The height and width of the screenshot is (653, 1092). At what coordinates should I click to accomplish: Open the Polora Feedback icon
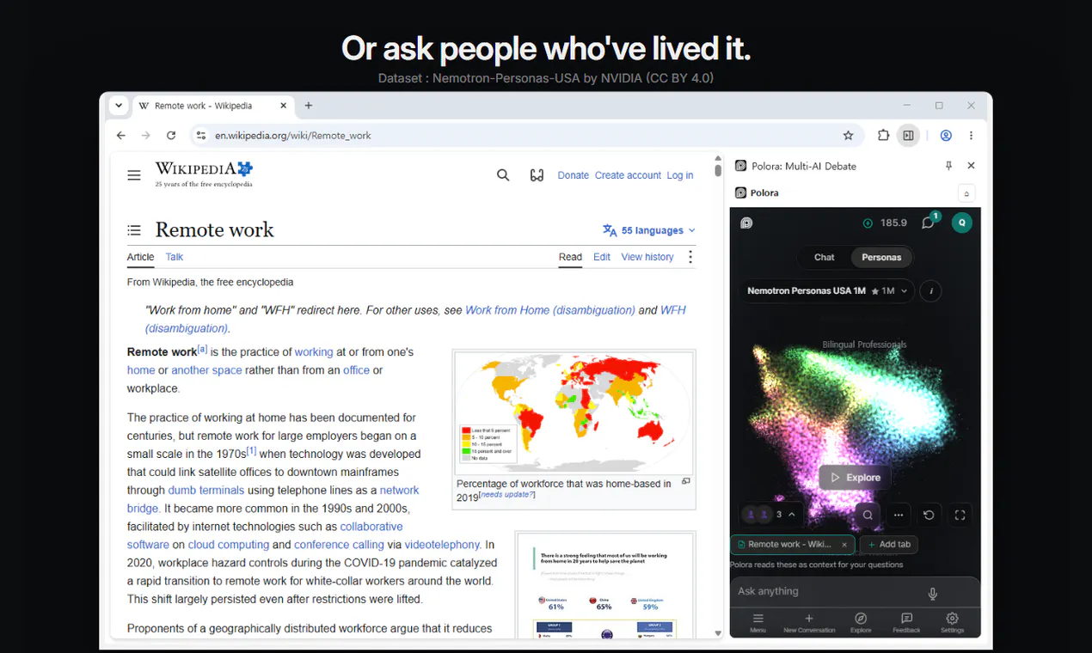[x=906, y=623]
